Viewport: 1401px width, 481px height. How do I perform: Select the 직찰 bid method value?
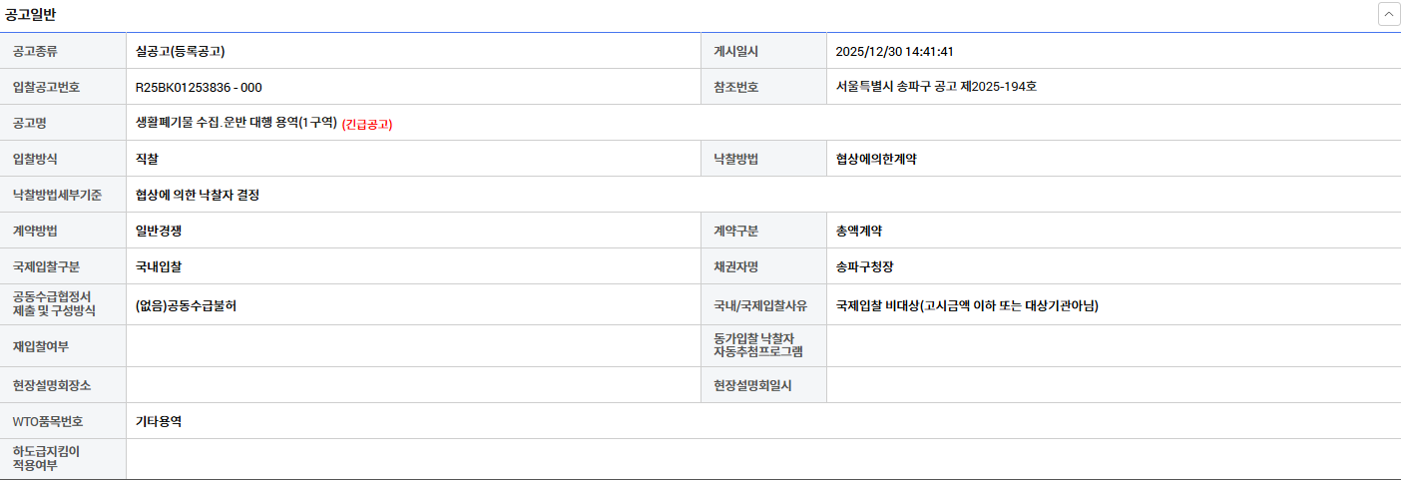[147, 159]
